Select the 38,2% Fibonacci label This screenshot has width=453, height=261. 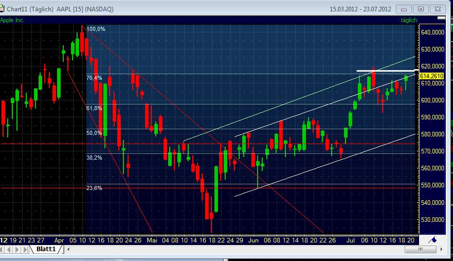[x=94, y=158]
